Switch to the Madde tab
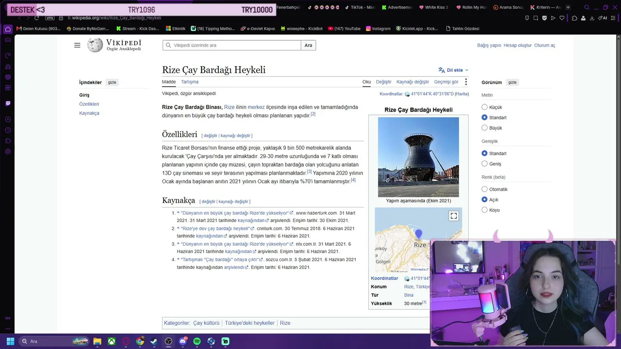The image size is (621, 349). (x=169, y=82)
